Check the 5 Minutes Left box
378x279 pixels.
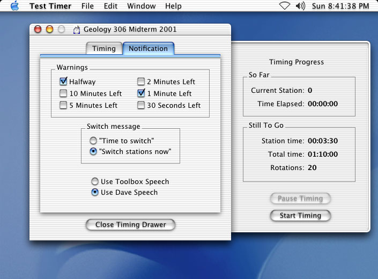click(64, 105)
